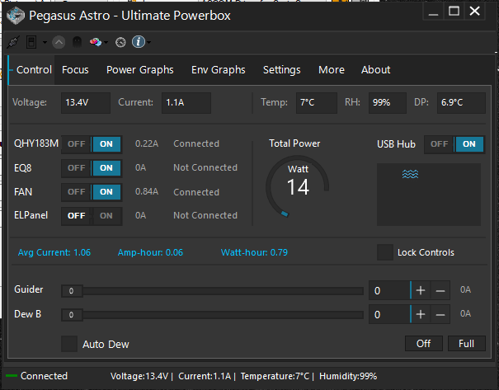Click 'Connected' status in QHY183M row
Image resolution: width=499 pixels, height=390 pixels.
tap(196, 143)
